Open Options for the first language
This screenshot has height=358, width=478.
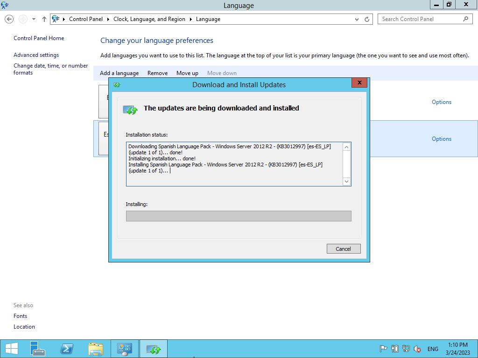(442, 102)
